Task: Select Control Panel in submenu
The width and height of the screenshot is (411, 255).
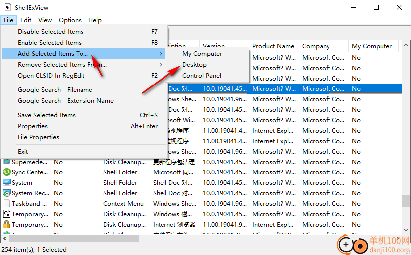Action: pos(207,76)
